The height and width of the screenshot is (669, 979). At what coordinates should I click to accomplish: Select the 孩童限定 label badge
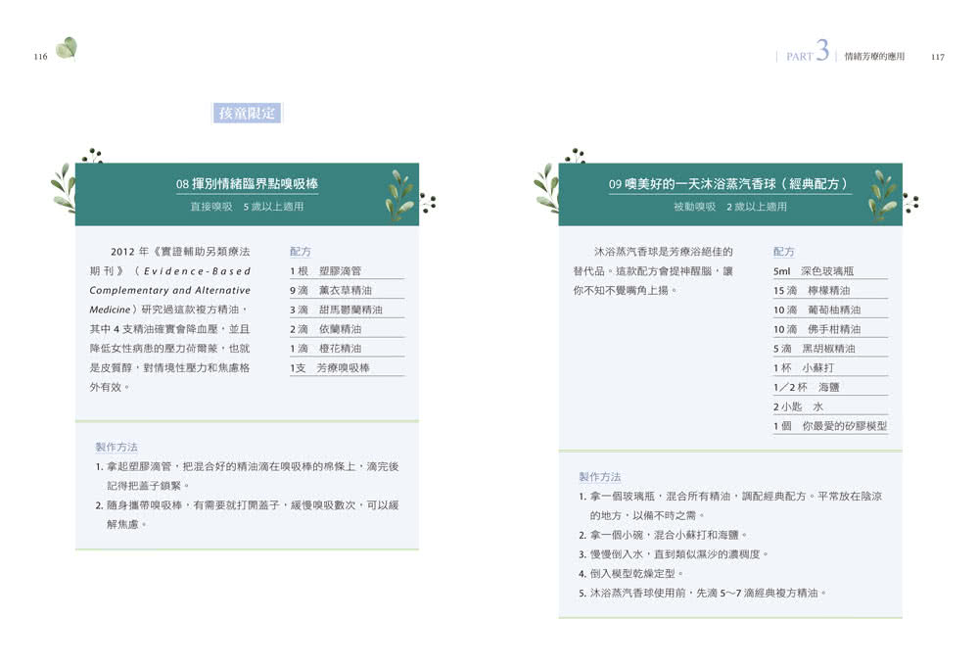[247, 113]
